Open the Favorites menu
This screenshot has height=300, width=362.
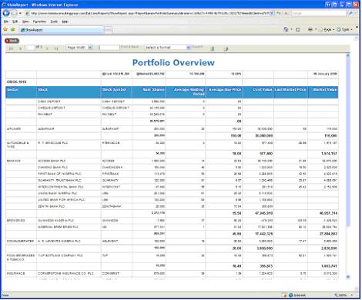39,22
